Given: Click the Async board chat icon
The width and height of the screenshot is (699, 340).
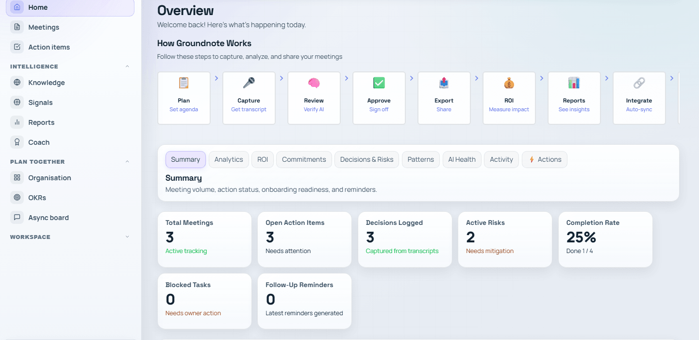Looking at the screenshot, I should tap(17, 218).
